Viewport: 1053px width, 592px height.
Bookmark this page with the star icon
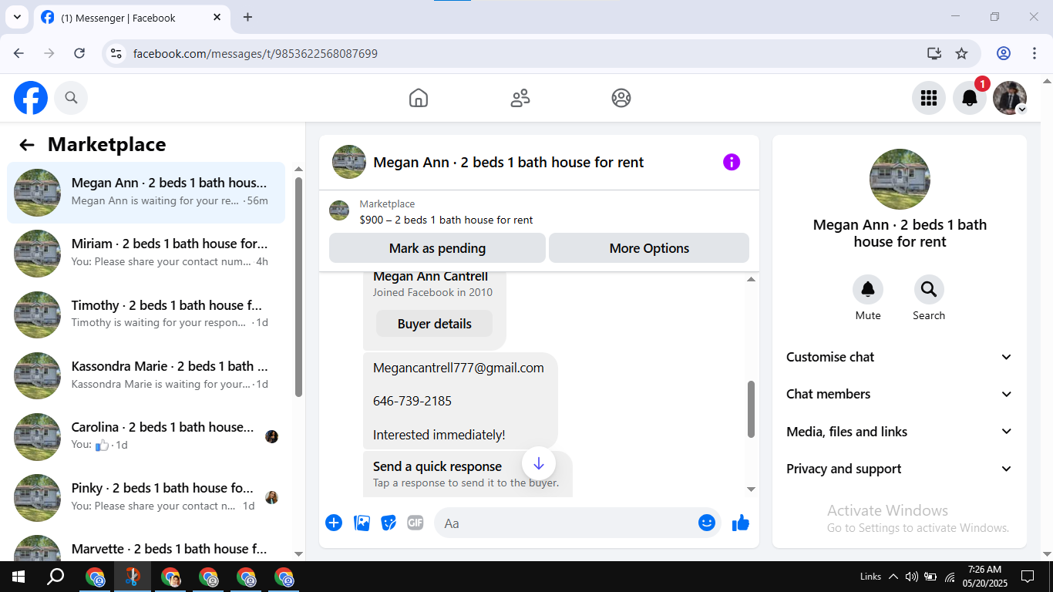coord(961,53)
